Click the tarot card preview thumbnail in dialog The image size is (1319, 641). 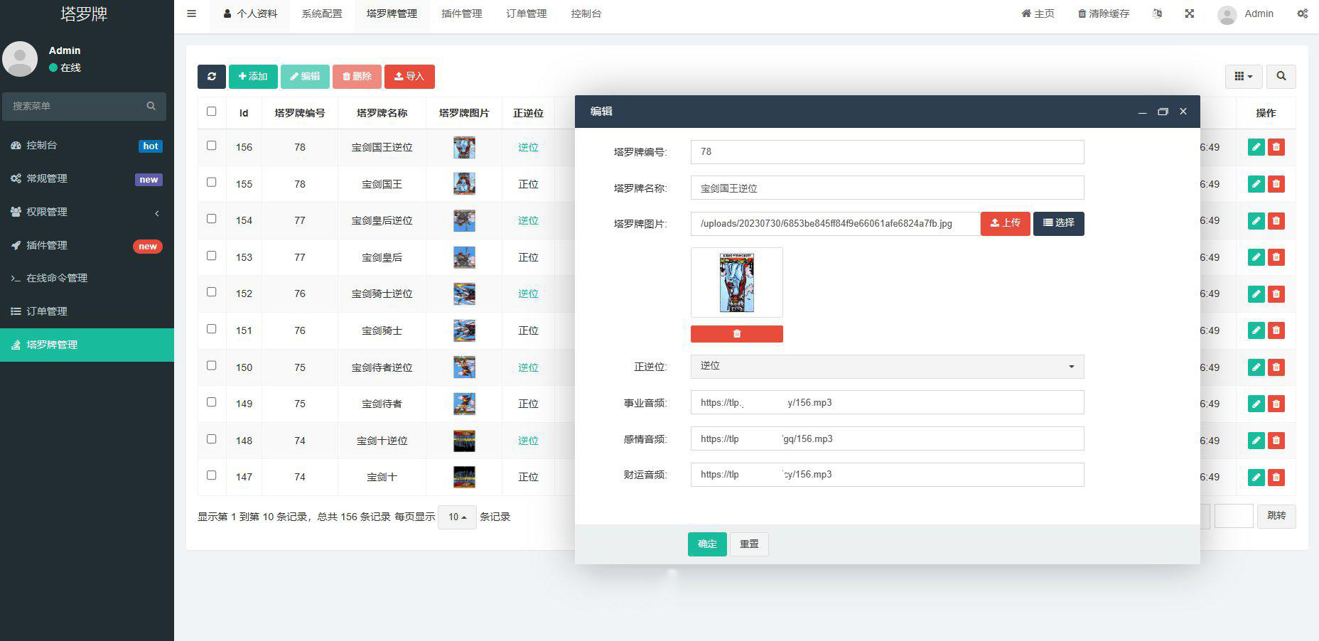(736, 282)
